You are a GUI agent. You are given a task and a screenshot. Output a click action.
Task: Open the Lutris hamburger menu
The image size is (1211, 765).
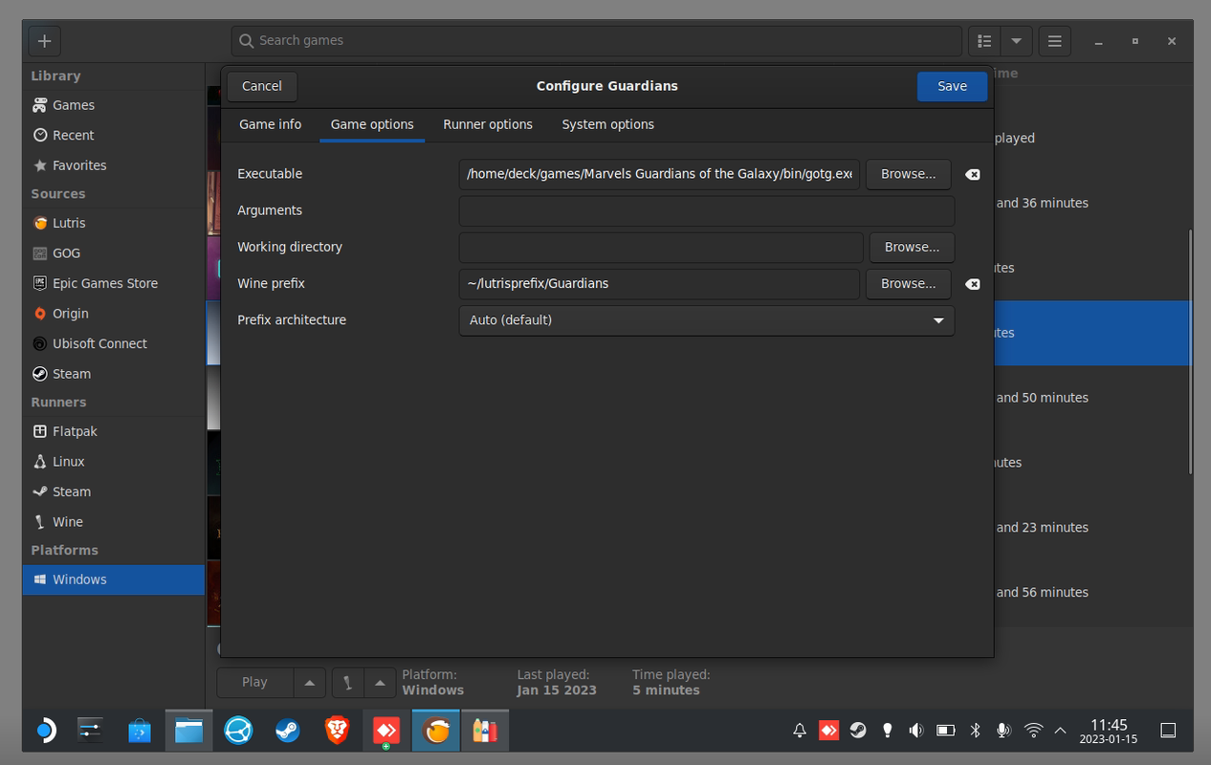[1054, 41]
